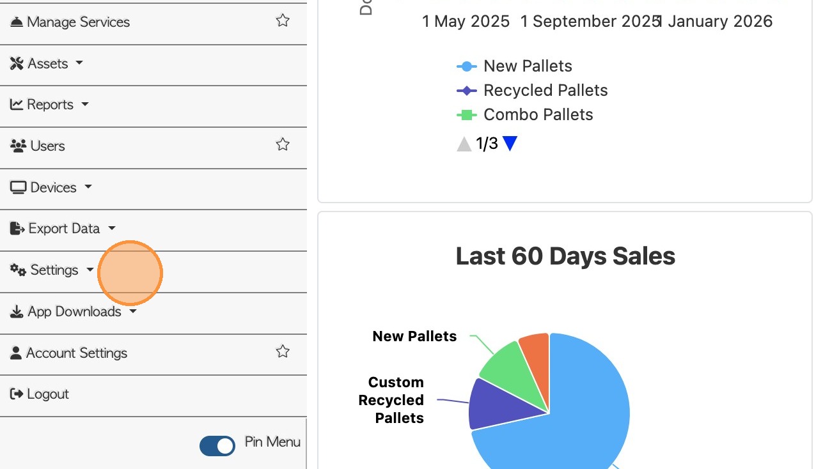Open the Reports dropdown caret

[85, 104]
